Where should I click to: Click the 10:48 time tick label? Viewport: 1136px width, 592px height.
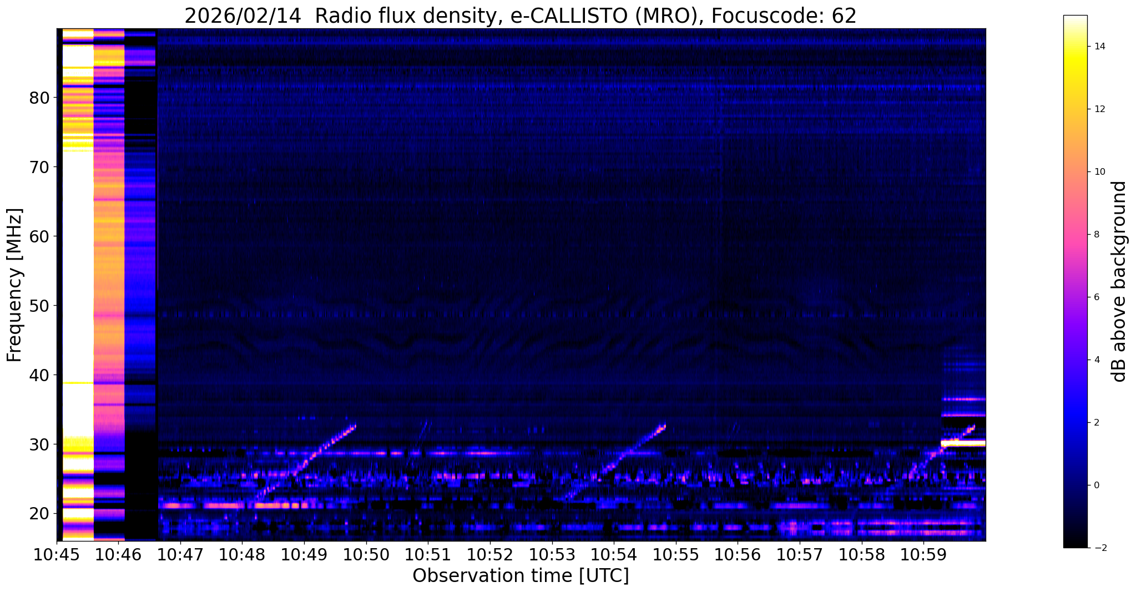coord(242,555)
